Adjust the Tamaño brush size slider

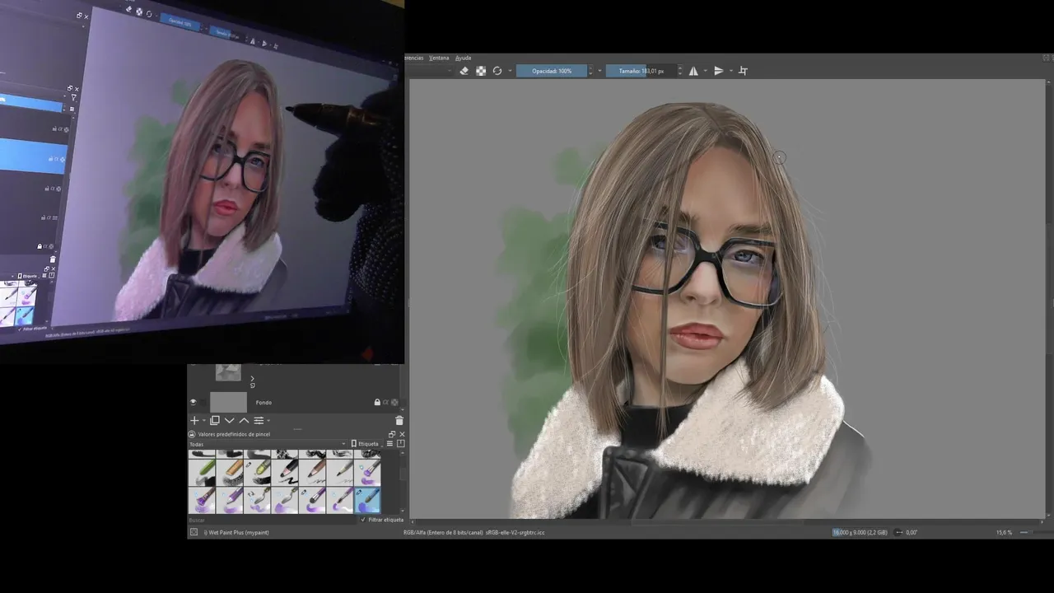641,71
